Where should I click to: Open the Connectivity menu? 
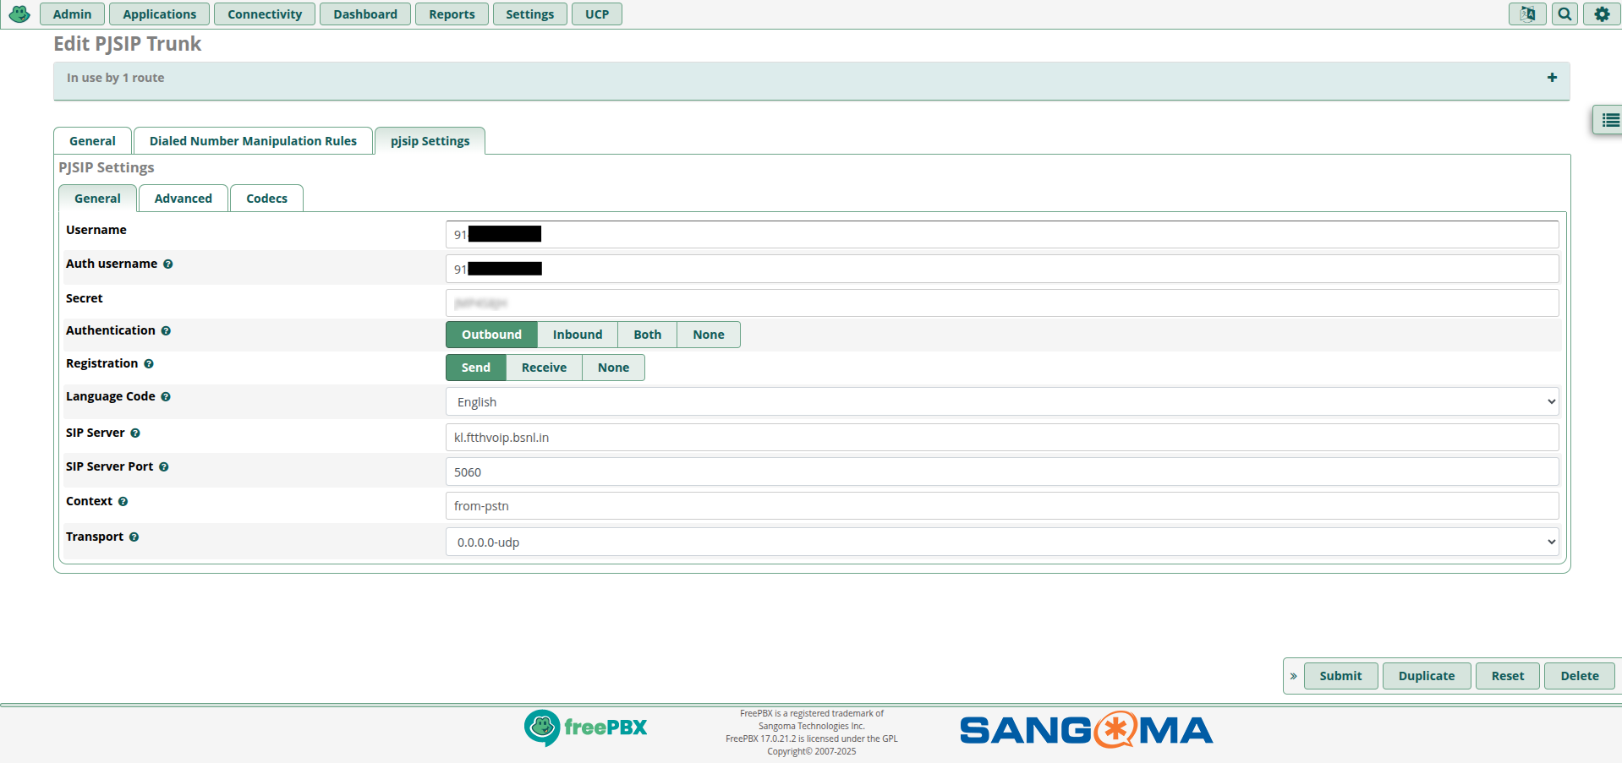[x=264, y=14]
